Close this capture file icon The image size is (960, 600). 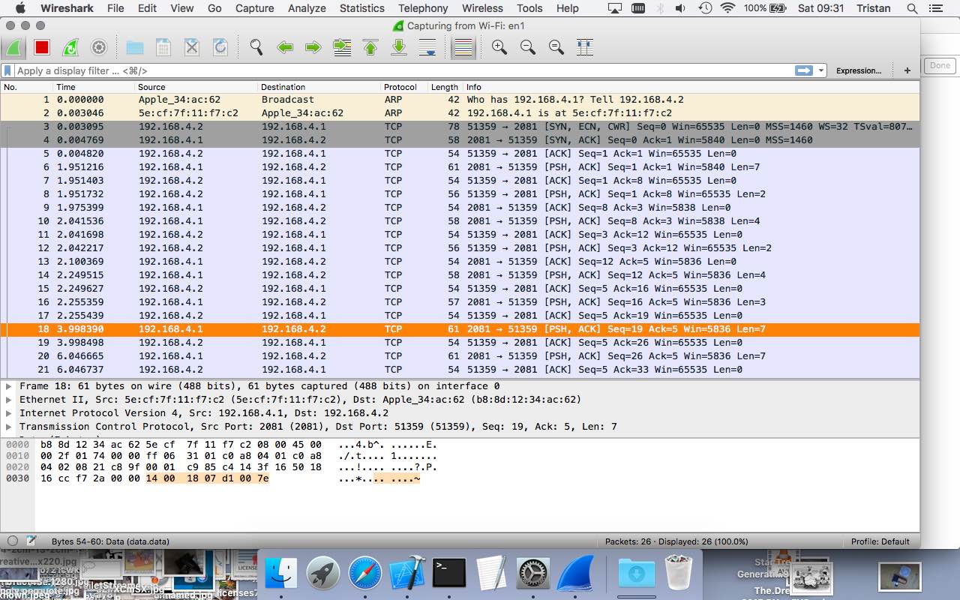pyautogui.click(x=192, y=48)
